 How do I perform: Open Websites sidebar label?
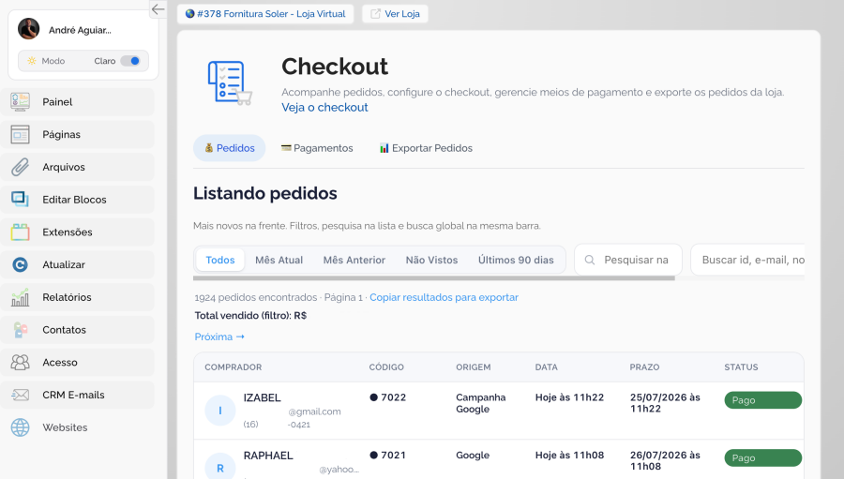coord(65,427)
